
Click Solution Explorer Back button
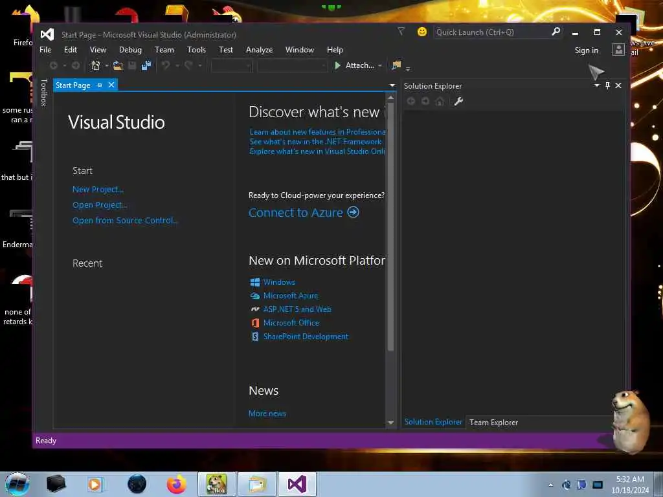(411, 101)
